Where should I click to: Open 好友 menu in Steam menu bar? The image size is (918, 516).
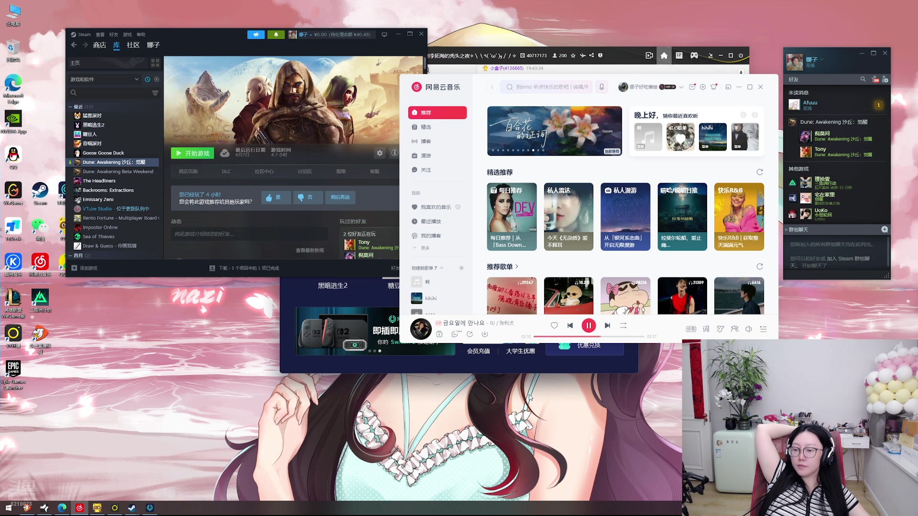pyautogui.click(x=113, y=34)
